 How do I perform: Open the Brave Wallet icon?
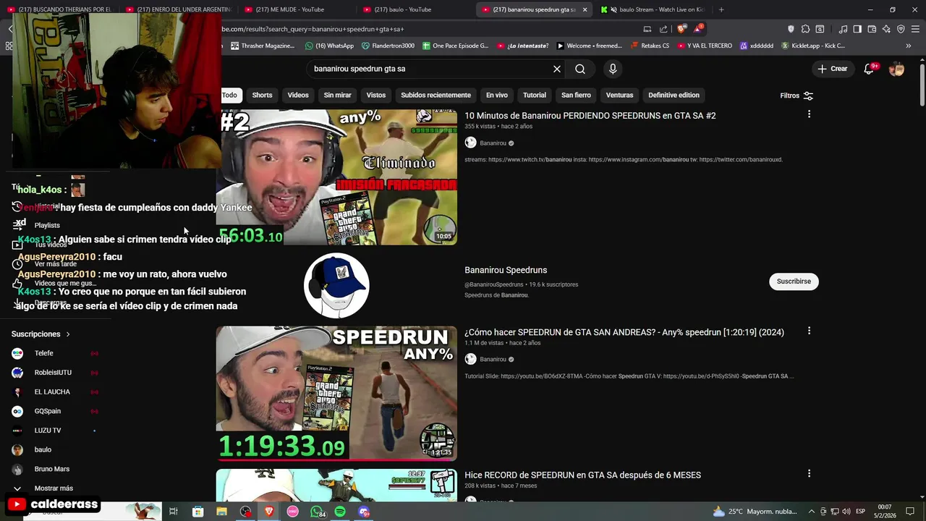pos(872,29)
